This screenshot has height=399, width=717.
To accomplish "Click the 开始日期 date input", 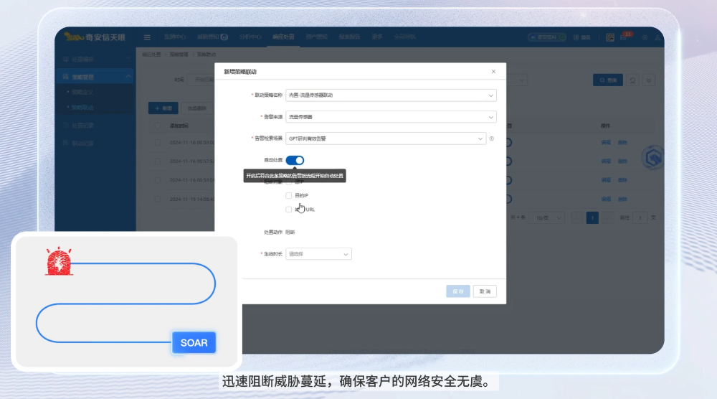I will click(x=201, y=80).
